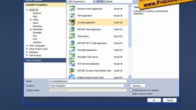Enable Create directory for solution checkbox
Image resolution: width=196 pixels, height=110 pixels.
[x=131, y=90]
